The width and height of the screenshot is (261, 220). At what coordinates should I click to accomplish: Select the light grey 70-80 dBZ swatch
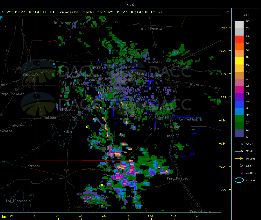pyautogui.click(x=239, y=25)
